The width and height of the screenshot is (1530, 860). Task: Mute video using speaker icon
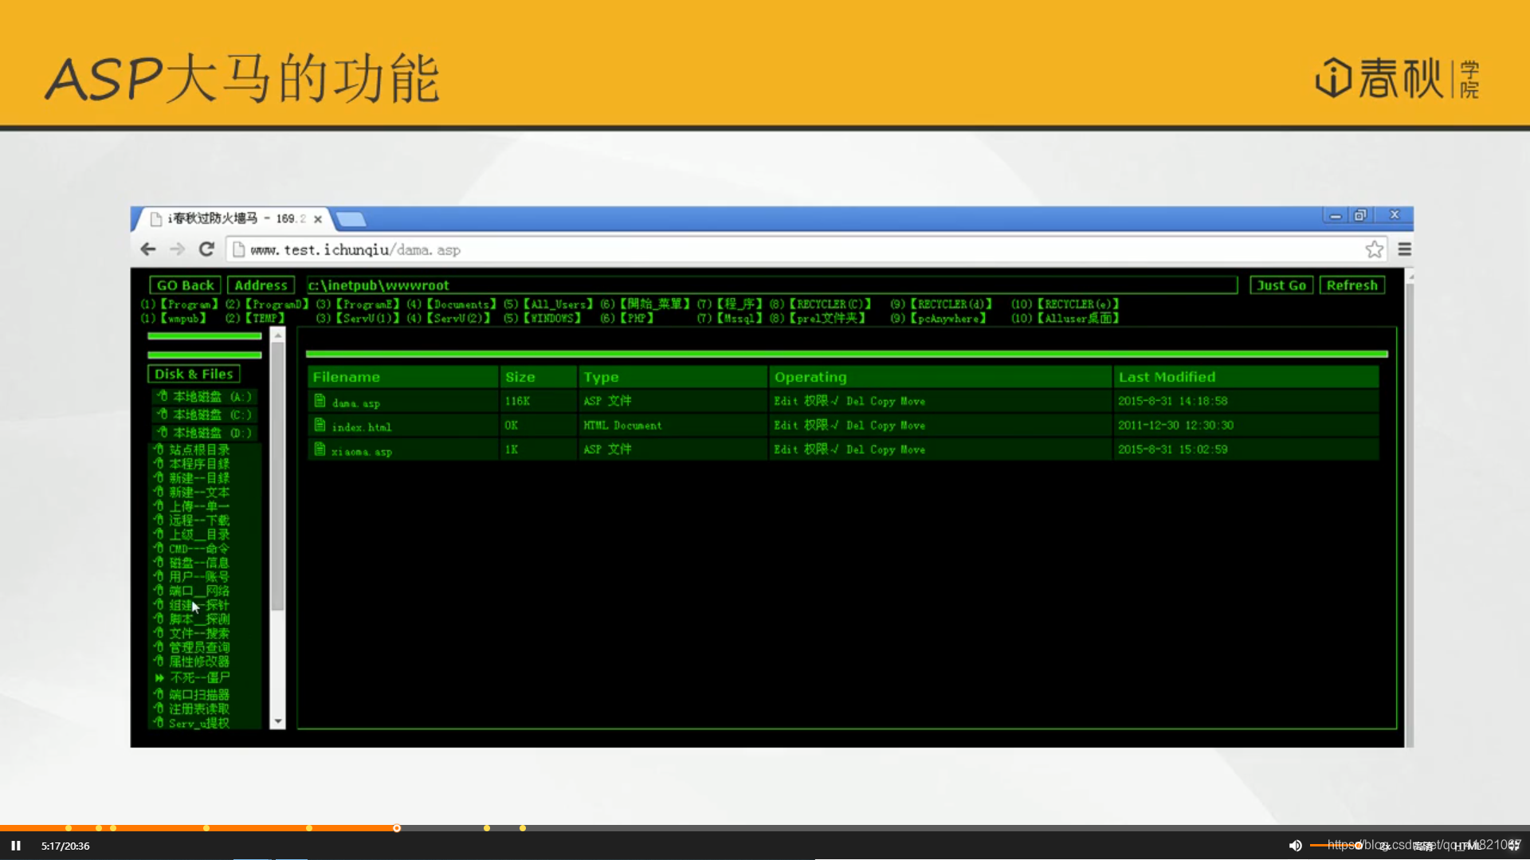[x=1296, y=846]
